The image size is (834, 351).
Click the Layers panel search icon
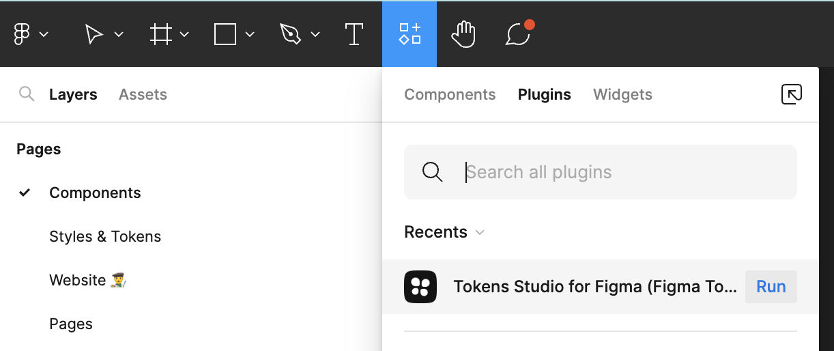(27, 94)
